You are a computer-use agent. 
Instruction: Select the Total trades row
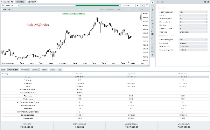pyautogui.click(x=105, y=96)
